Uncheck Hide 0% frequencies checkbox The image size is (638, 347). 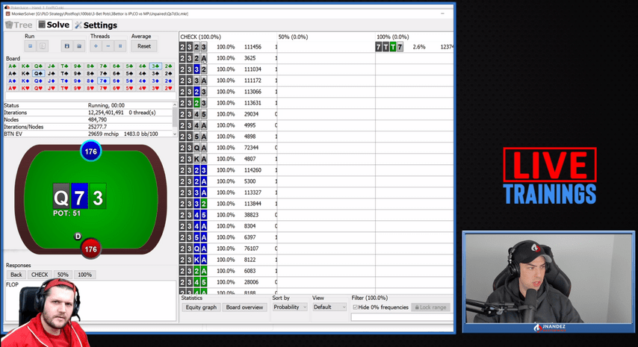pyautogui.click(x=355, y=307)
